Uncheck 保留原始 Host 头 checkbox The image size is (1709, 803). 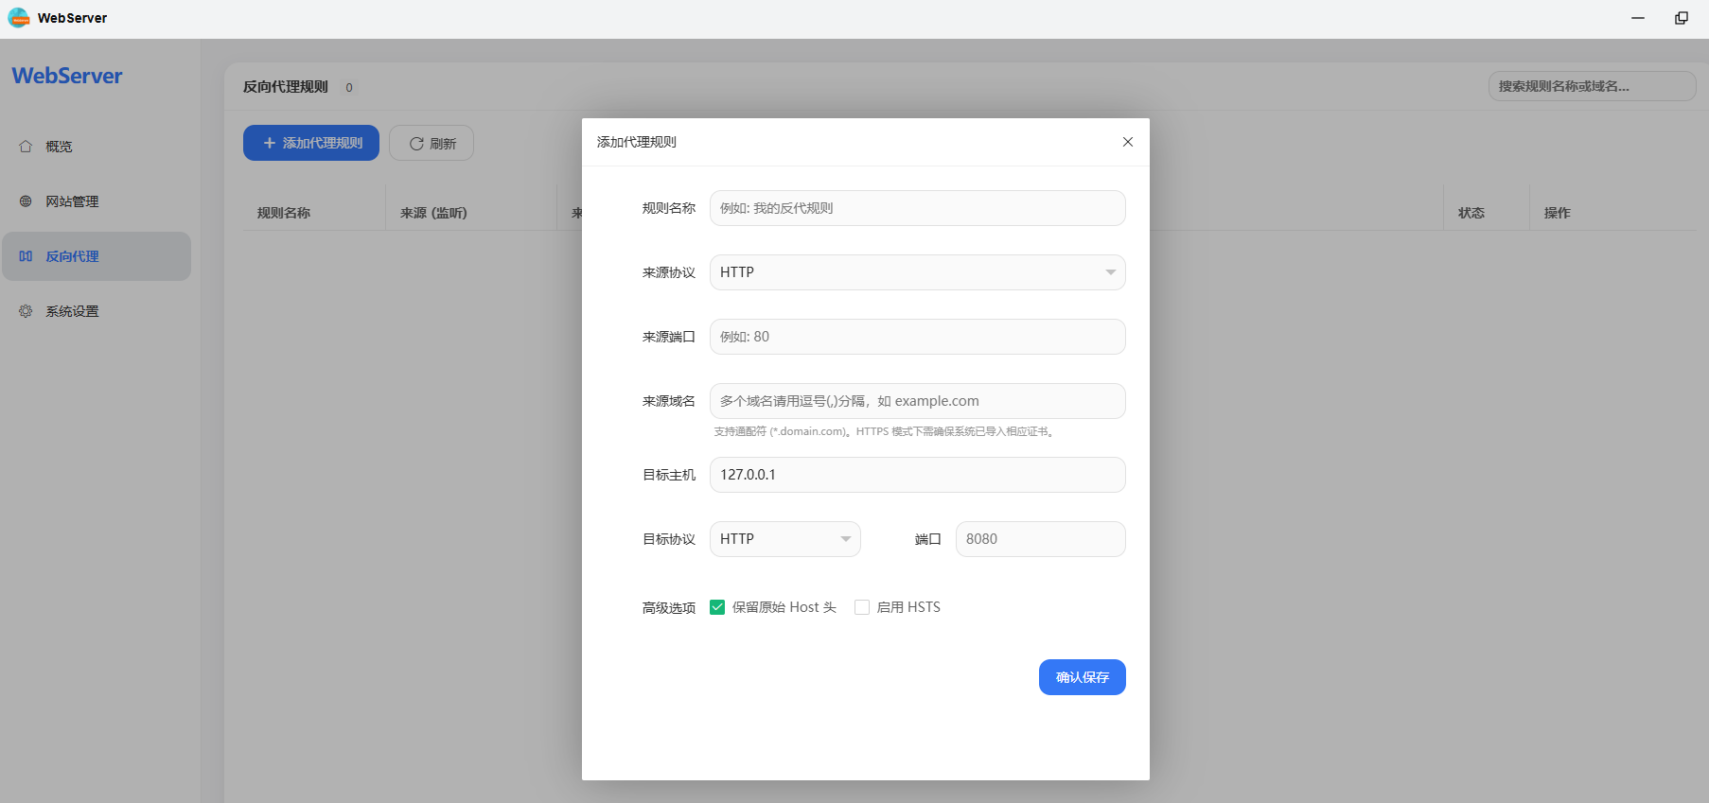[x=717, y=607]
